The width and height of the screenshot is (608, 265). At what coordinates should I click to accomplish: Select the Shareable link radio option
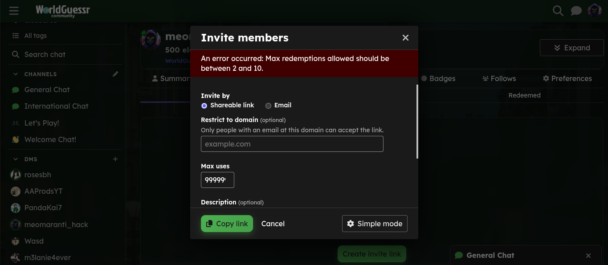[204, 106]
